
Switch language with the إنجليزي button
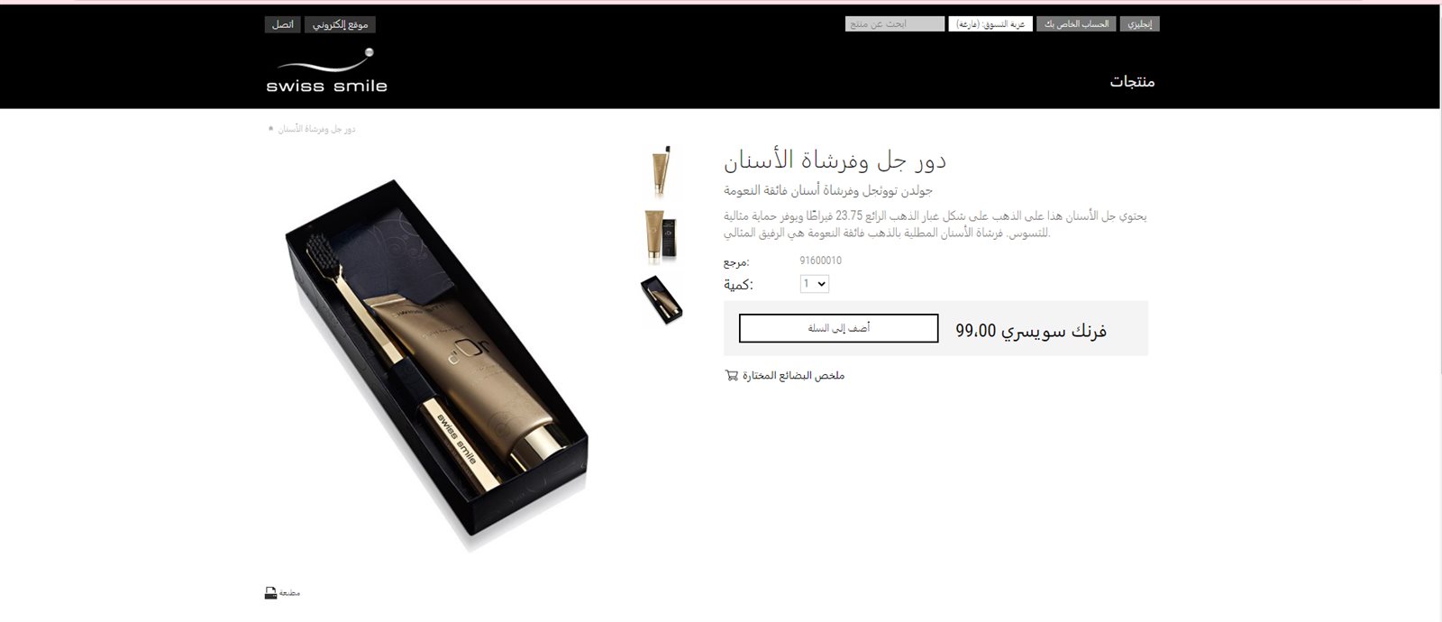[1140, 24]
